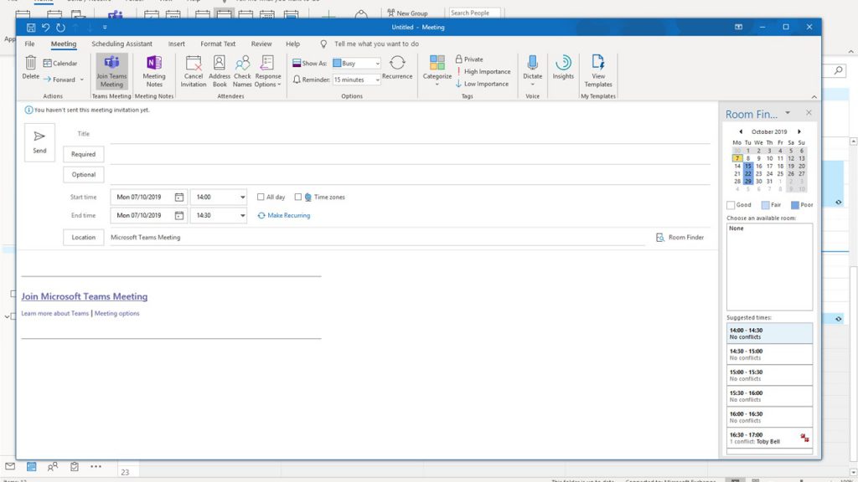
Task: Flag the meeting as High Importance
Action: tap(483, 72)
